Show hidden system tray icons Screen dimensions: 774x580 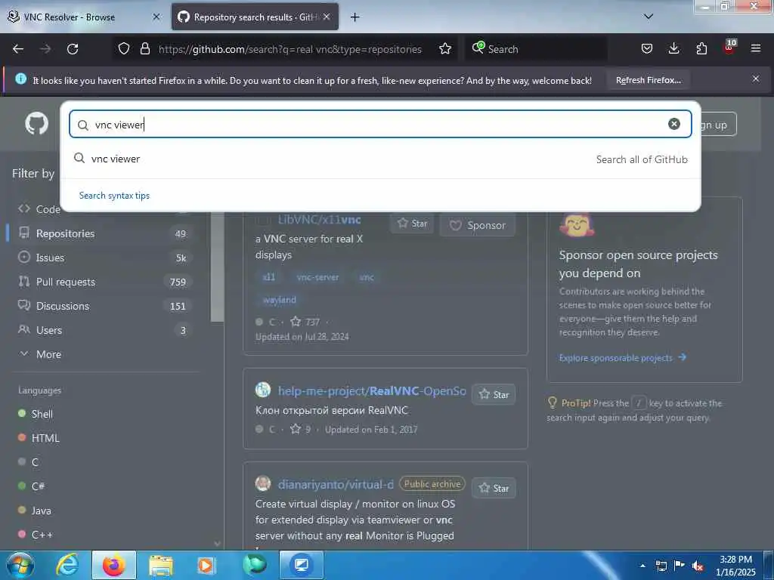pyautogui.click(x=642, y=566)
